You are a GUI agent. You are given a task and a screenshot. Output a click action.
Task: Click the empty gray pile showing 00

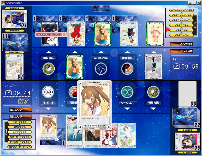tap(187, 94)
